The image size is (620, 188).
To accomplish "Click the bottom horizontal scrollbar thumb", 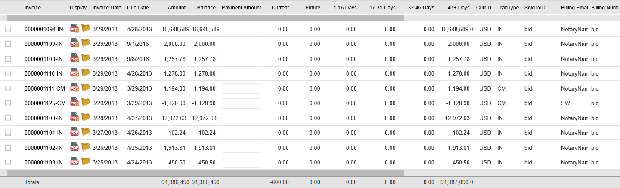I will point(205,173).
